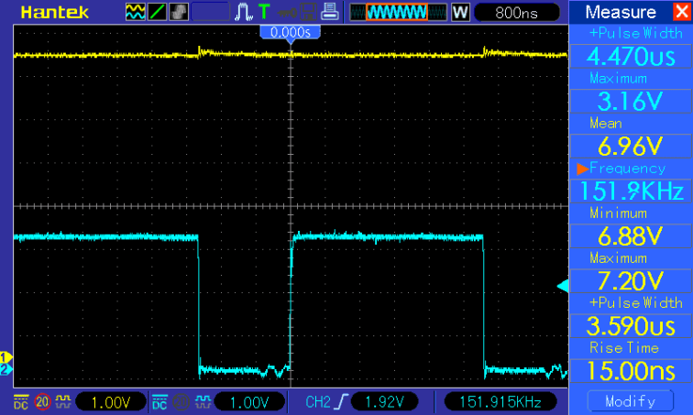The image size is (693, 415).
Task: Click the cyan trigger level arrow marker
Action: click(563, 287)
